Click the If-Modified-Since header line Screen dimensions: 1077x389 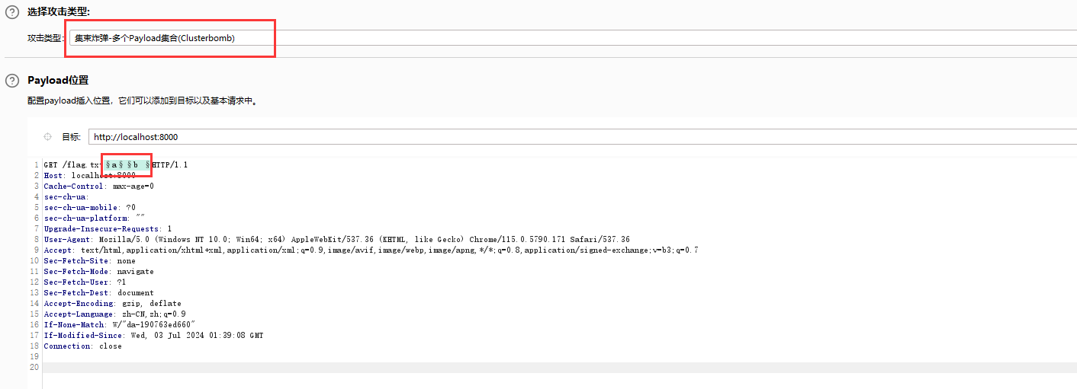point(153,335)
